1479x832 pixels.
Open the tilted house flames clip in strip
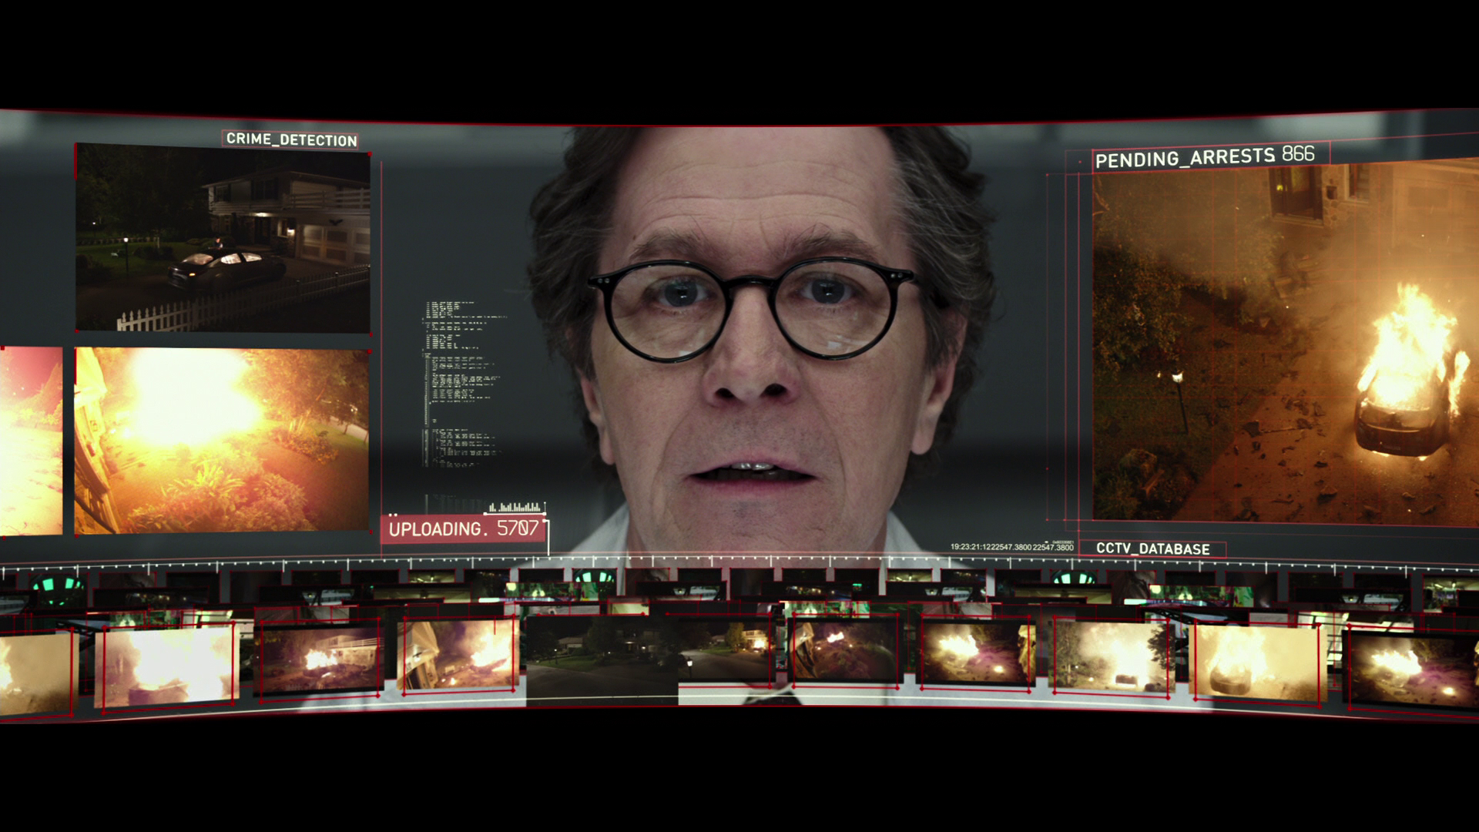[458, 653]
